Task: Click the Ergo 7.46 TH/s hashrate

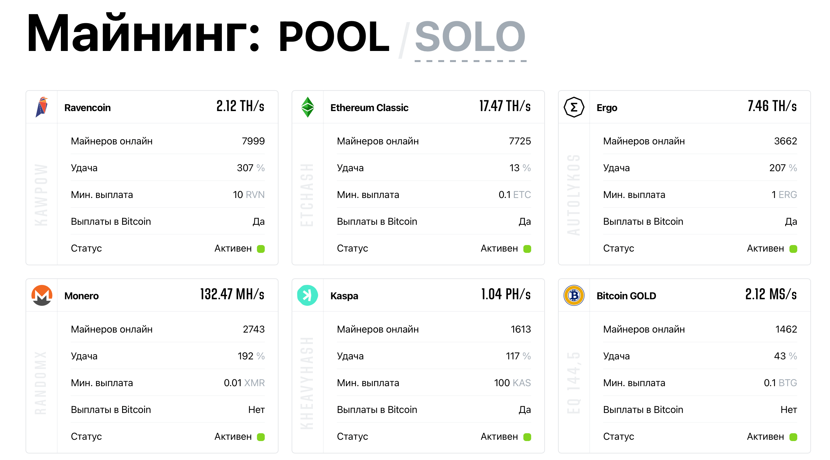Action: pos(772,107)
